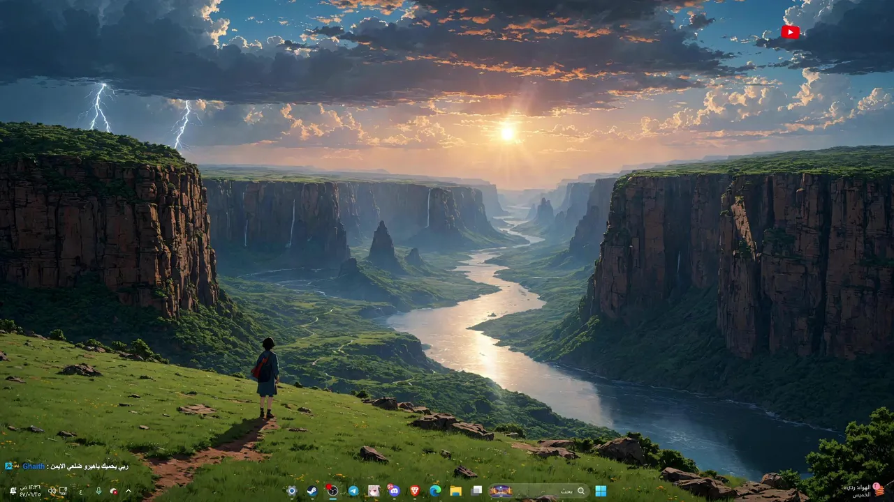Open Settings from the taskbar

291,491
